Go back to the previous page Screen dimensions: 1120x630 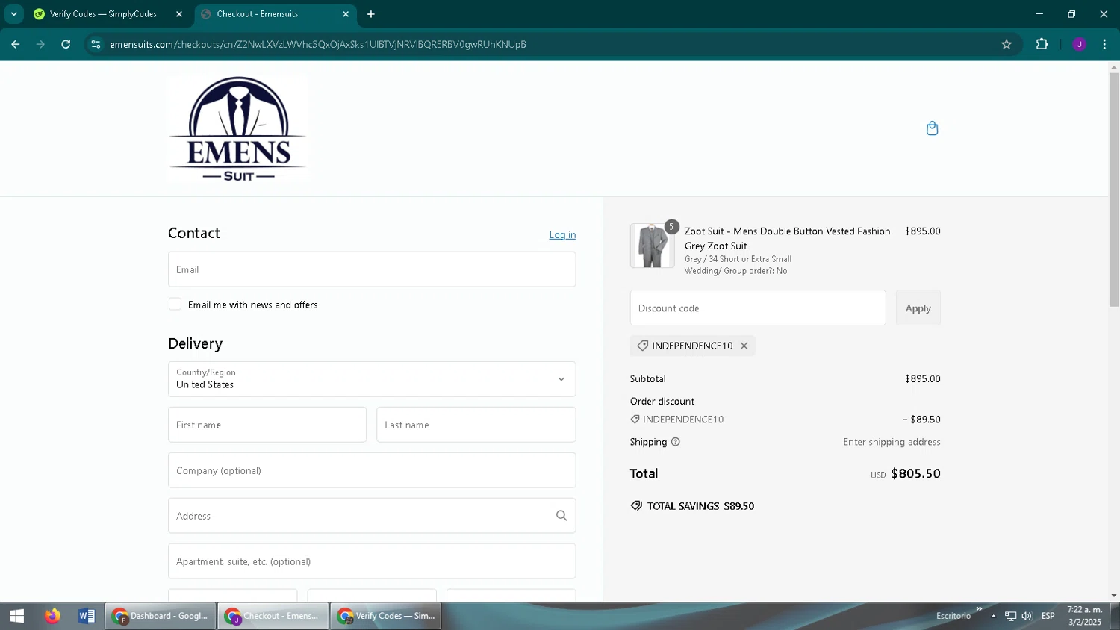pyautogui.click(x=16, y=44)
